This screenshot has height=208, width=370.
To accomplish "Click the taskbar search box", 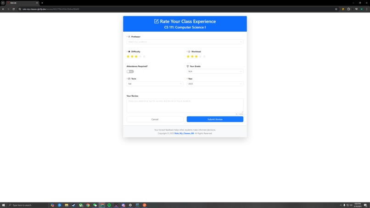I will point(28,205).
